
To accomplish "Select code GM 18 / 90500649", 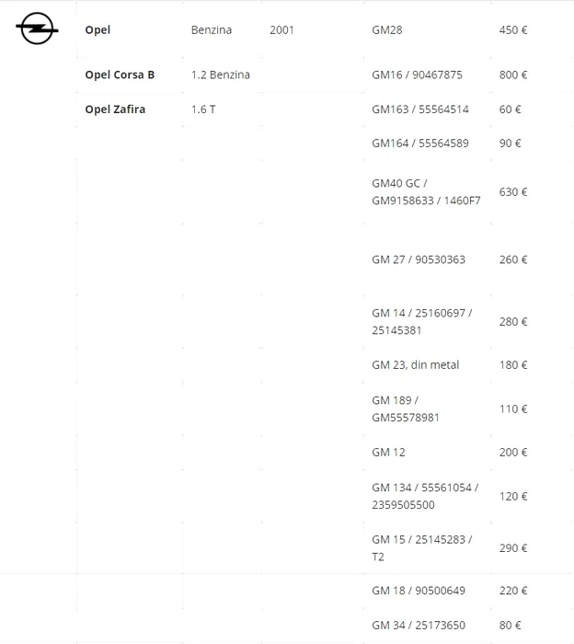I will pos(419,591).
